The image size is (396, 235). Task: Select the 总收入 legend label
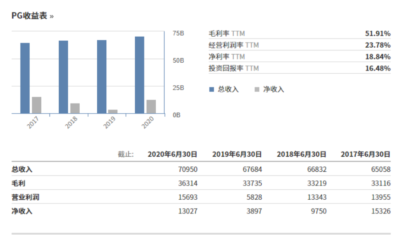click(x=228, y=89)
